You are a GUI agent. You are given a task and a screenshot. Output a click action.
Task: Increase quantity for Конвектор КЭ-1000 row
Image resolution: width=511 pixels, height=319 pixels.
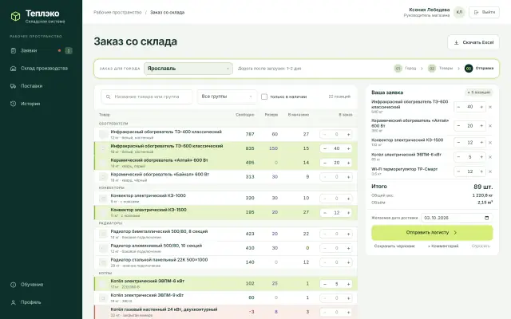[348, 199]
